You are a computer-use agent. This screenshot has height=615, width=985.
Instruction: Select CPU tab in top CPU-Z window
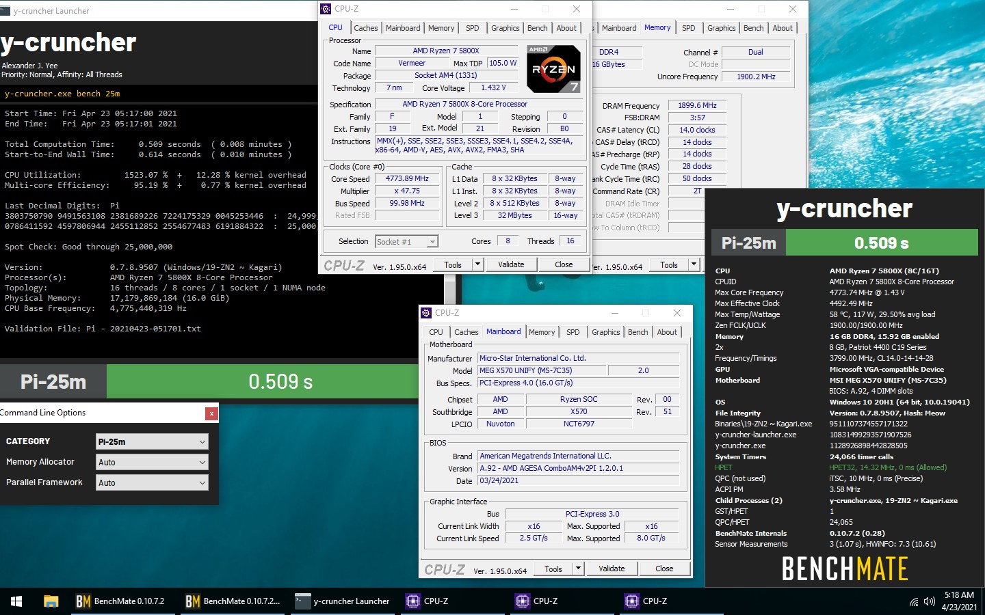coord(335,27)
